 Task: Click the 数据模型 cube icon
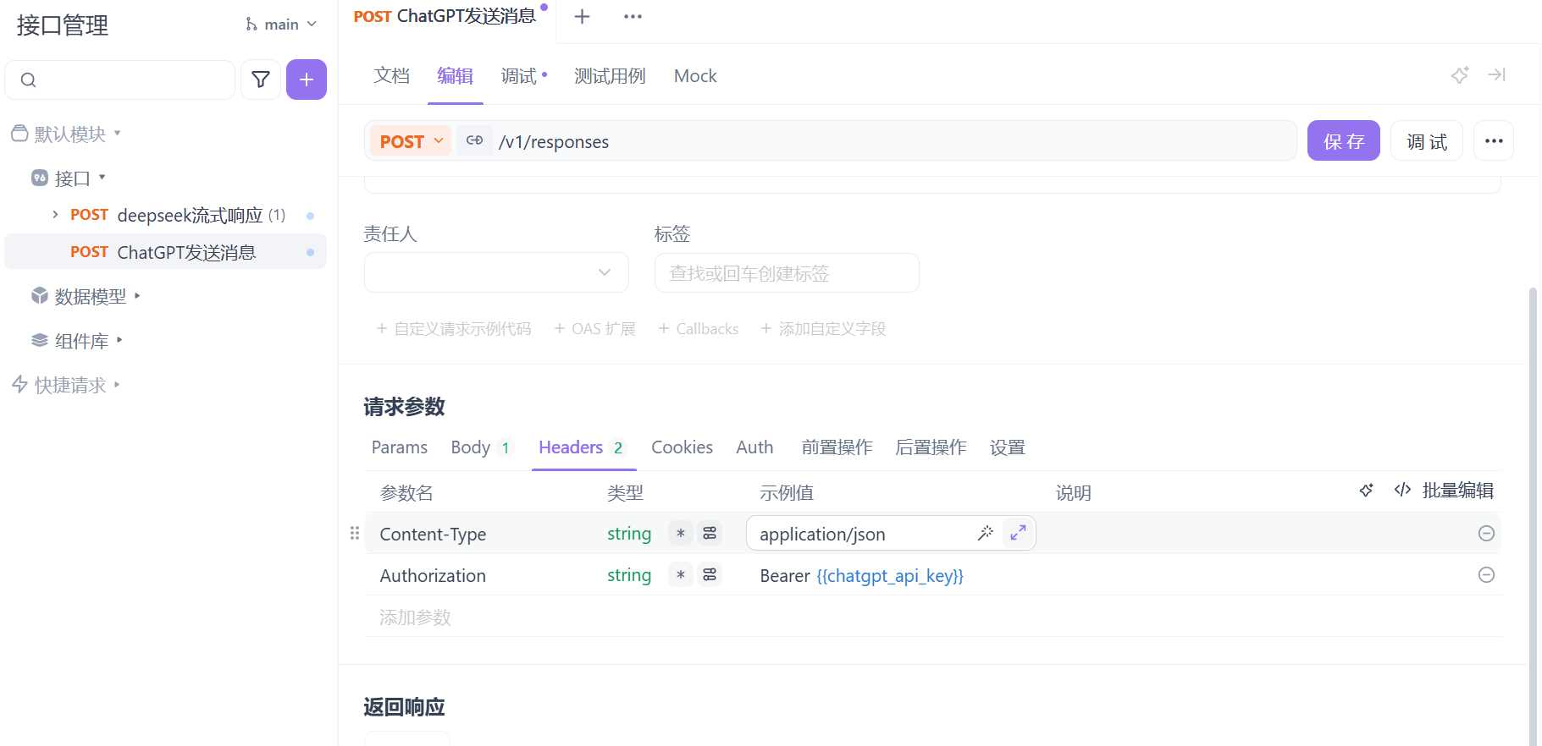[x=40, y=296]
